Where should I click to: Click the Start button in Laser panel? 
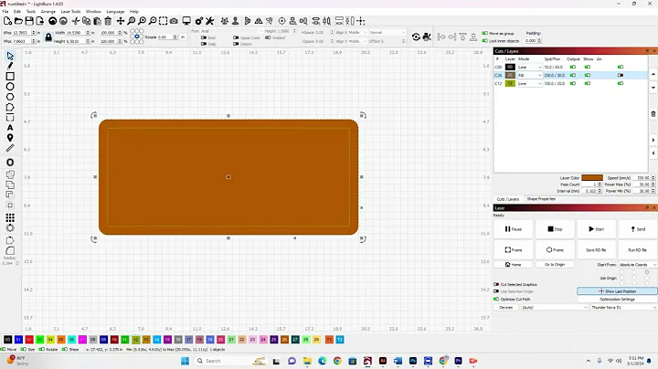click(x=596, y=229)
